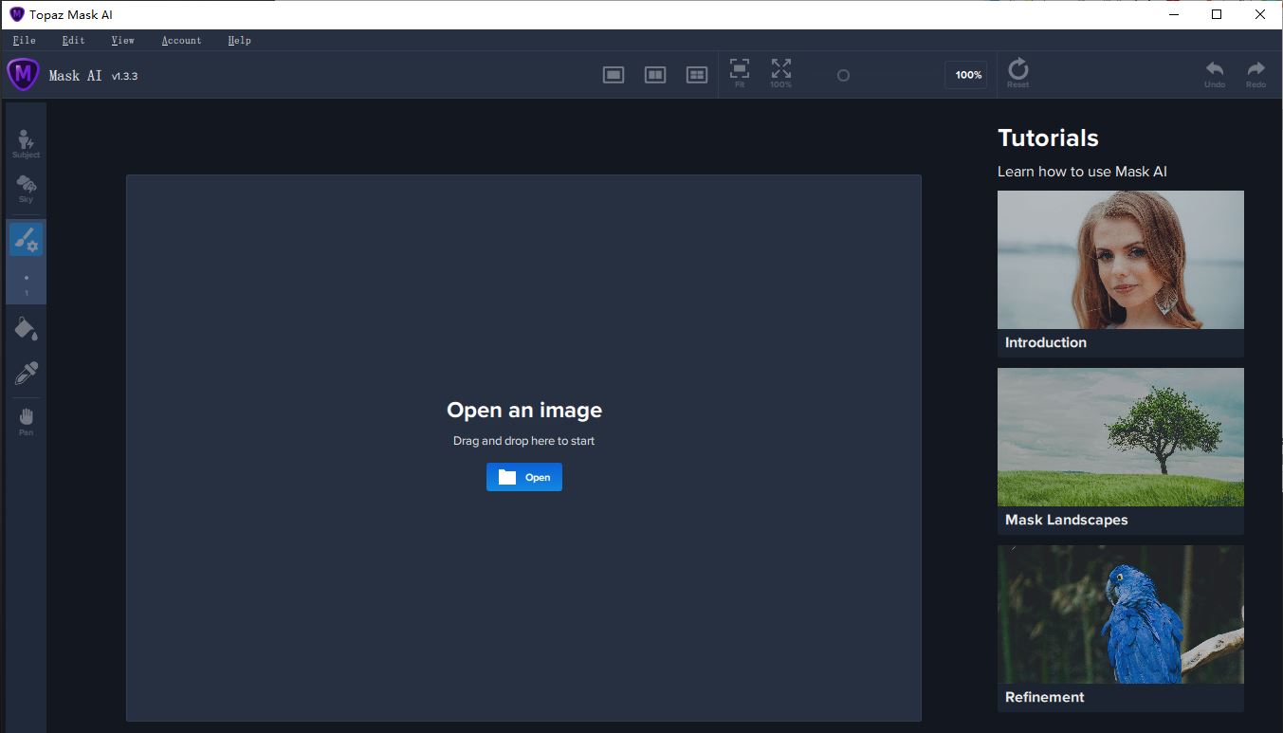
Task: Open the Introduction tutorial thumbnail
Action: tap(1121, 260)
